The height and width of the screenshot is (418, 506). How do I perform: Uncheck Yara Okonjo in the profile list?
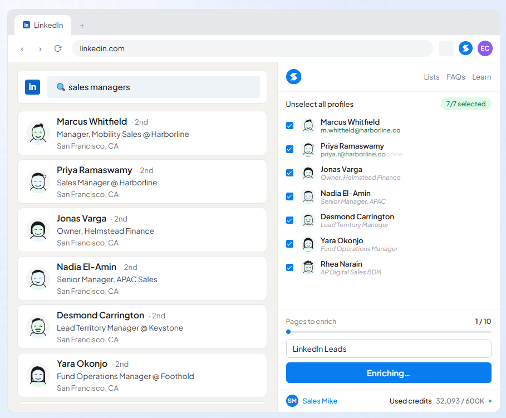[x=290, y=244]
